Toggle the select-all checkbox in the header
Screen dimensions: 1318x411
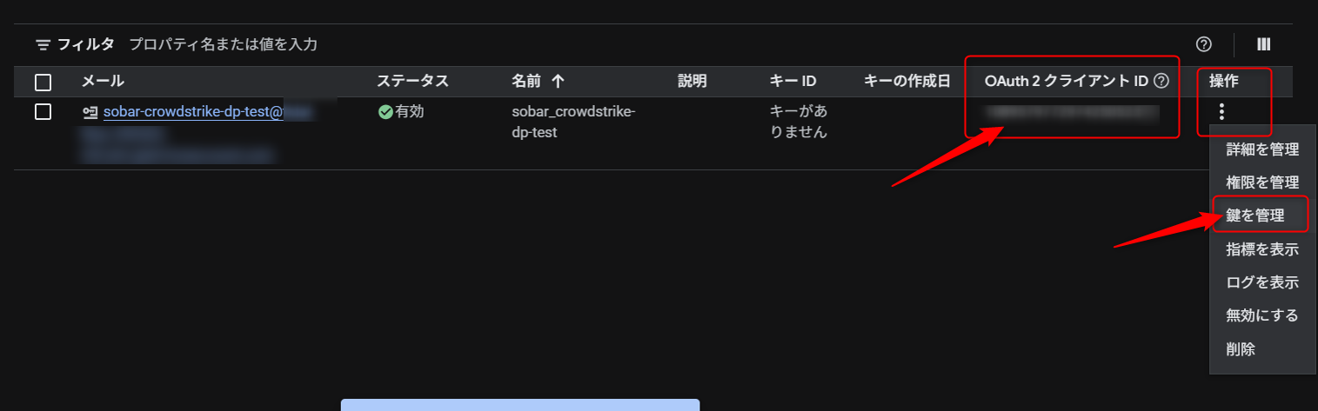tap(43, 83)
